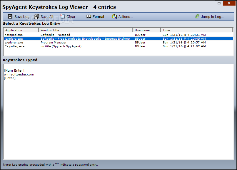The image size is (237, 170).
Task: Click the [Num Enter] keystroke line
Action: click(x=14, y=70)
